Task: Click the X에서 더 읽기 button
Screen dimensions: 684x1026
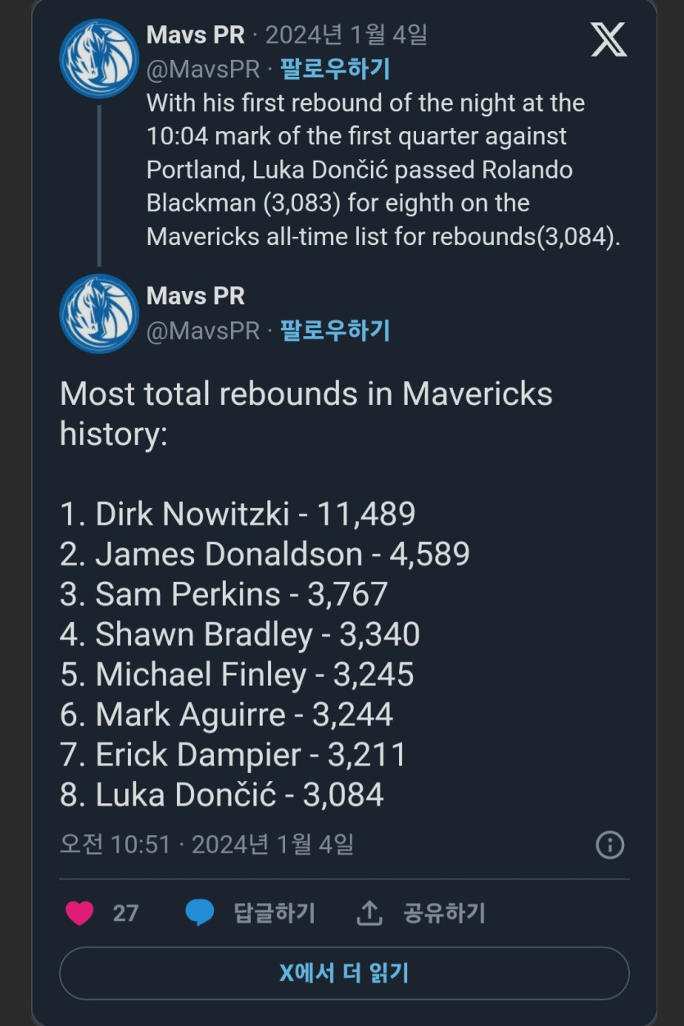Action: (344, 973)
